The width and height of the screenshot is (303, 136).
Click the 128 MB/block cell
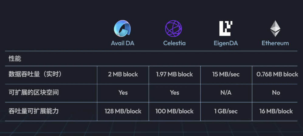123,111
